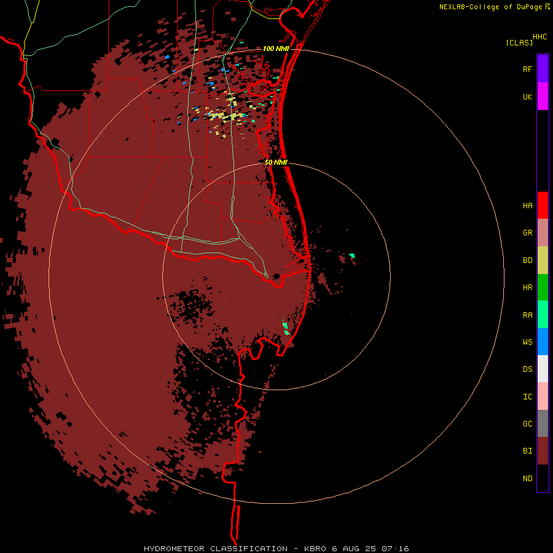Click the GC gray legend swatch
Viewport: 553px width, 553px height.
tap(543, 423)
